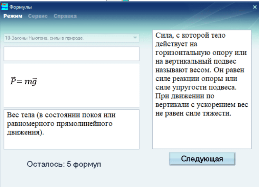Click the Формулы app icon in title bar
This screenshot has width=259, height=187.
pos(4,7)
